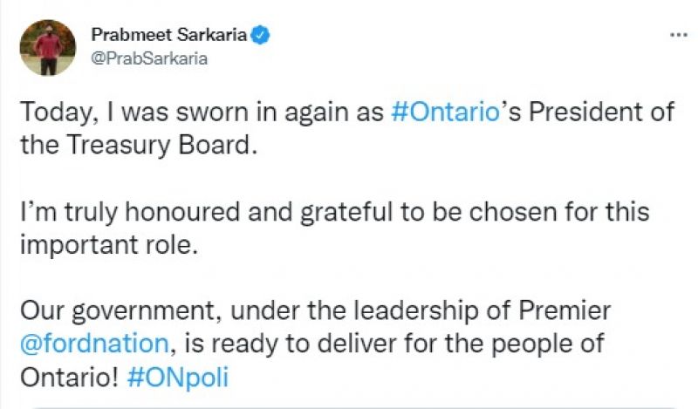Open Prabmeet Sarkaria's profile picture

pos(47,47)
